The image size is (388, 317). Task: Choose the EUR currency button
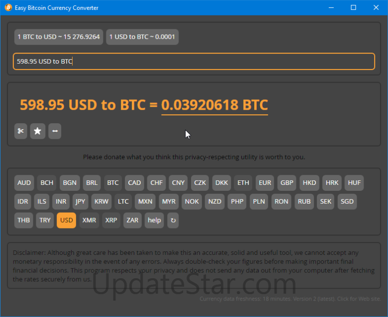(265, 183)
